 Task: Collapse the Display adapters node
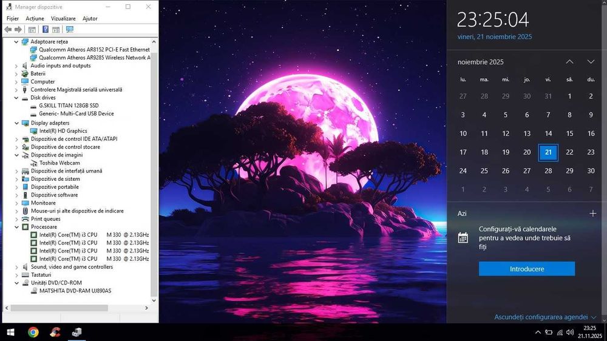[16, 123]
